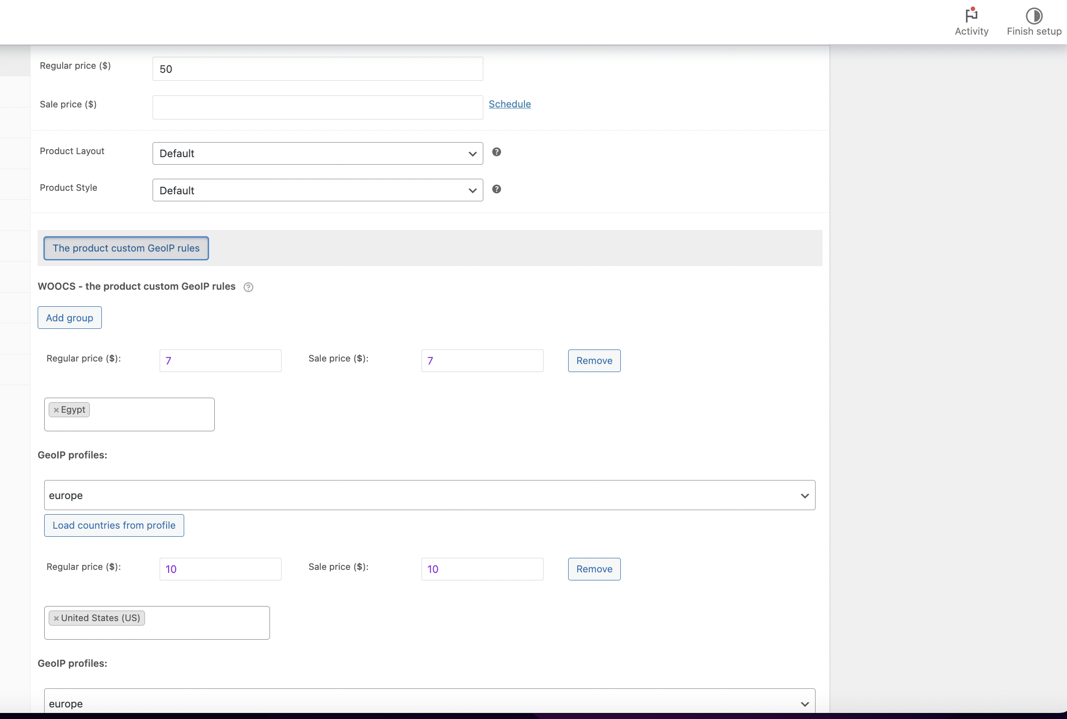This screenshot has width=1067, height=719.
Task: Remove the price group for United States
Action: (594, 569)
